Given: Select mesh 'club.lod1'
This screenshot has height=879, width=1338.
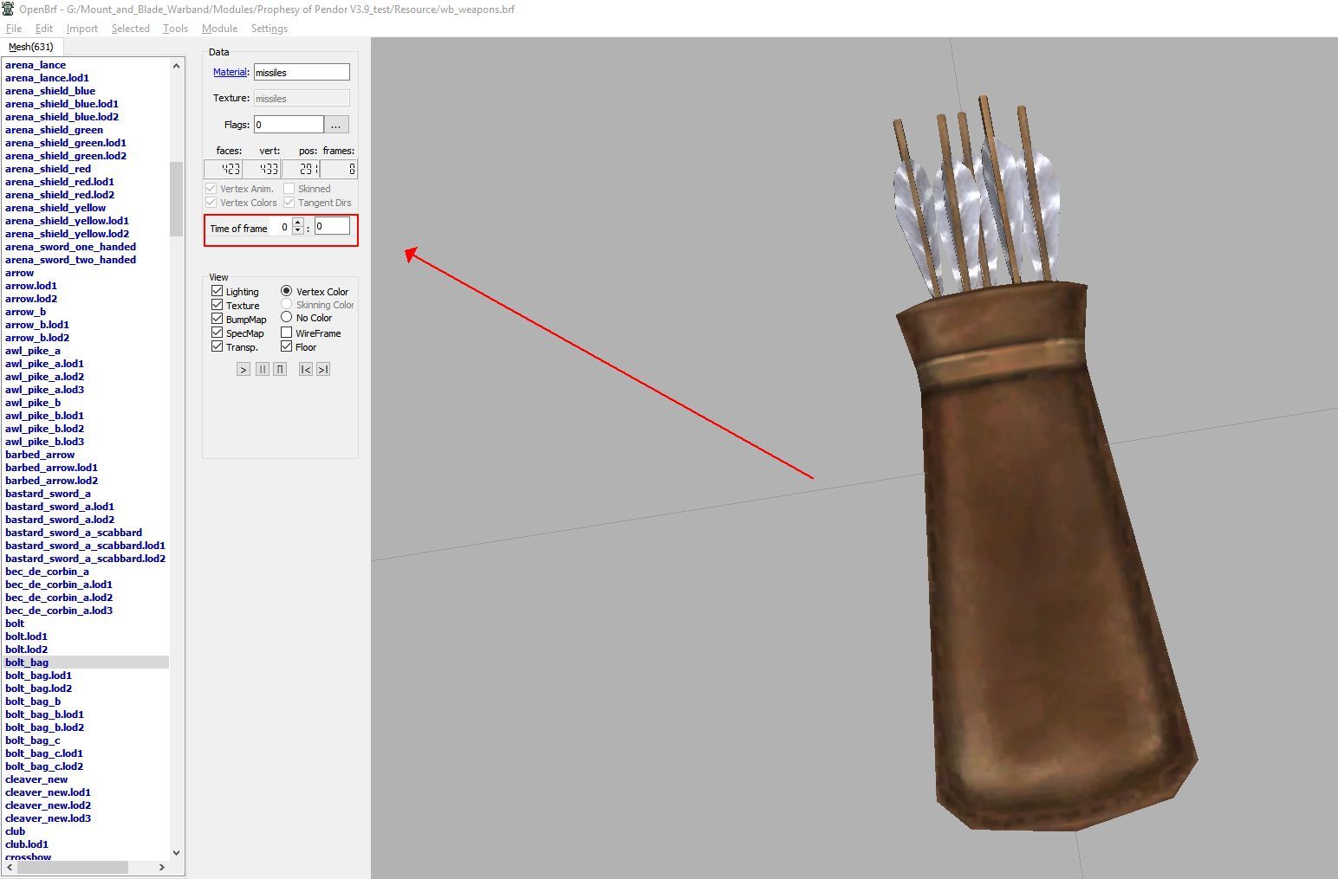Looking at the screenshot, I should point(27,844).
